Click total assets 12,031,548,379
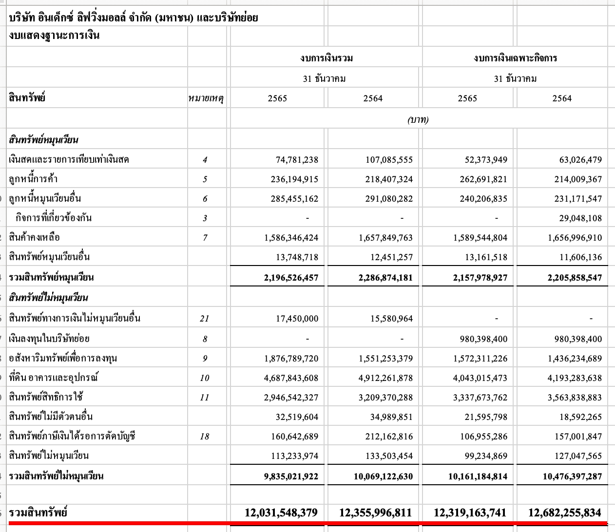The width and height of the screenshot is (615, 532). [x=281, y=513]
